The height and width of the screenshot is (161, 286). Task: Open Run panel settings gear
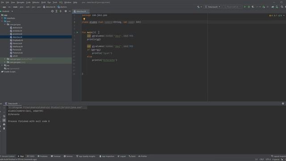[x=283, y=103]
